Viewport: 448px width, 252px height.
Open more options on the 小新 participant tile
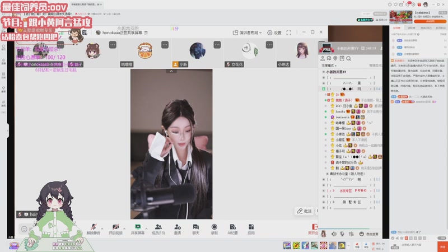(x=217, y=45)
